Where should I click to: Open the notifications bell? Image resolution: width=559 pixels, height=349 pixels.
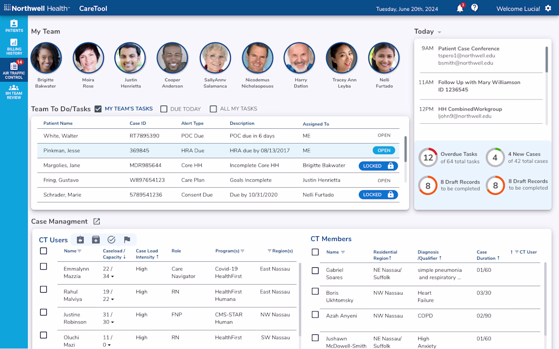coord(460,9)
